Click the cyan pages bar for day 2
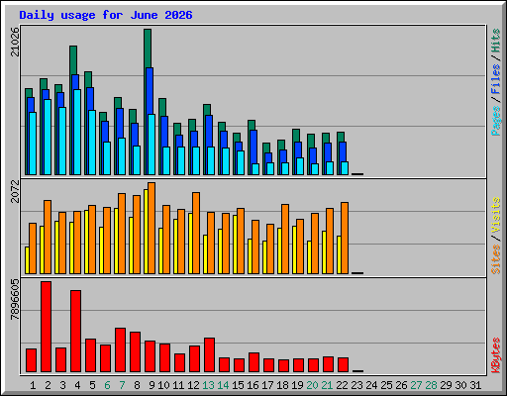 coord(48,137)
